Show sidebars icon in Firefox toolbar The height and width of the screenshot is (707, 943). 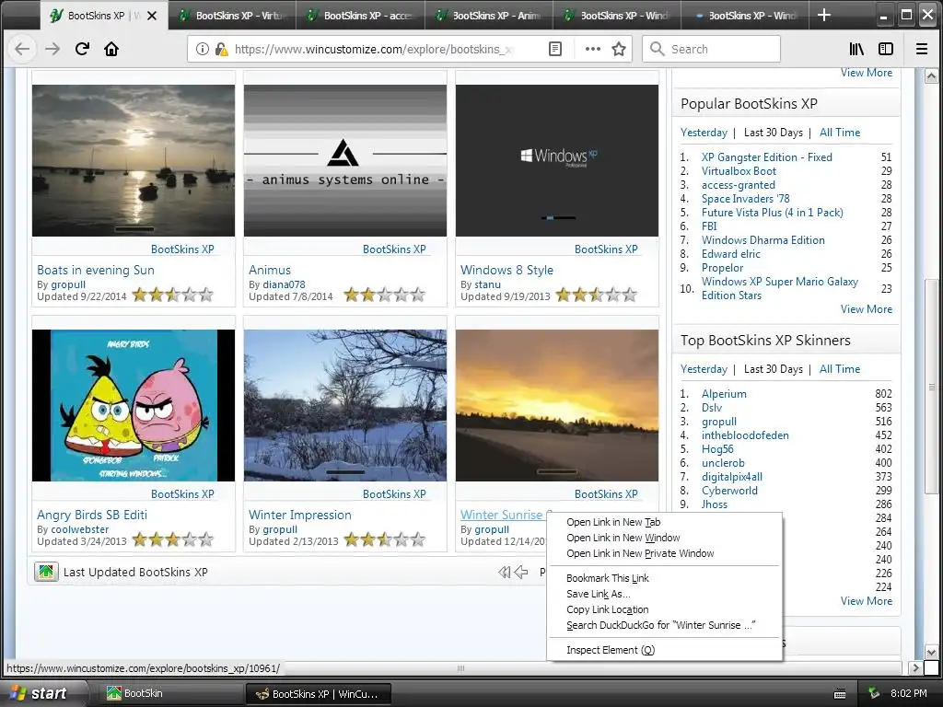click(886, 50)
